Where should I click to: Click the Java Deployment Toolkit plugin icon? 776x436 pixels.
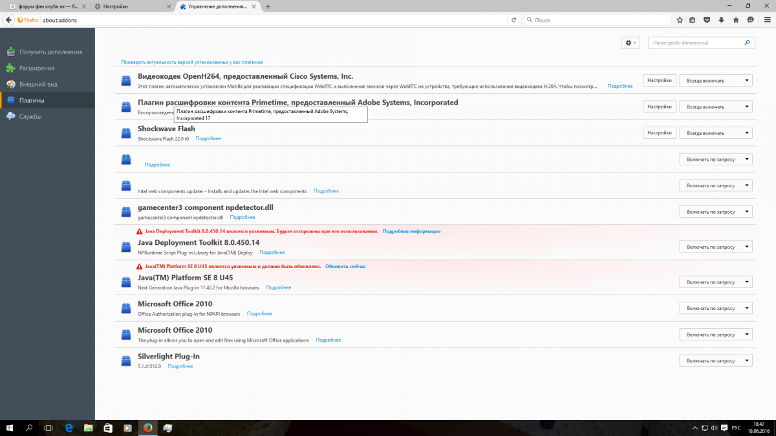tap(126, 246)
